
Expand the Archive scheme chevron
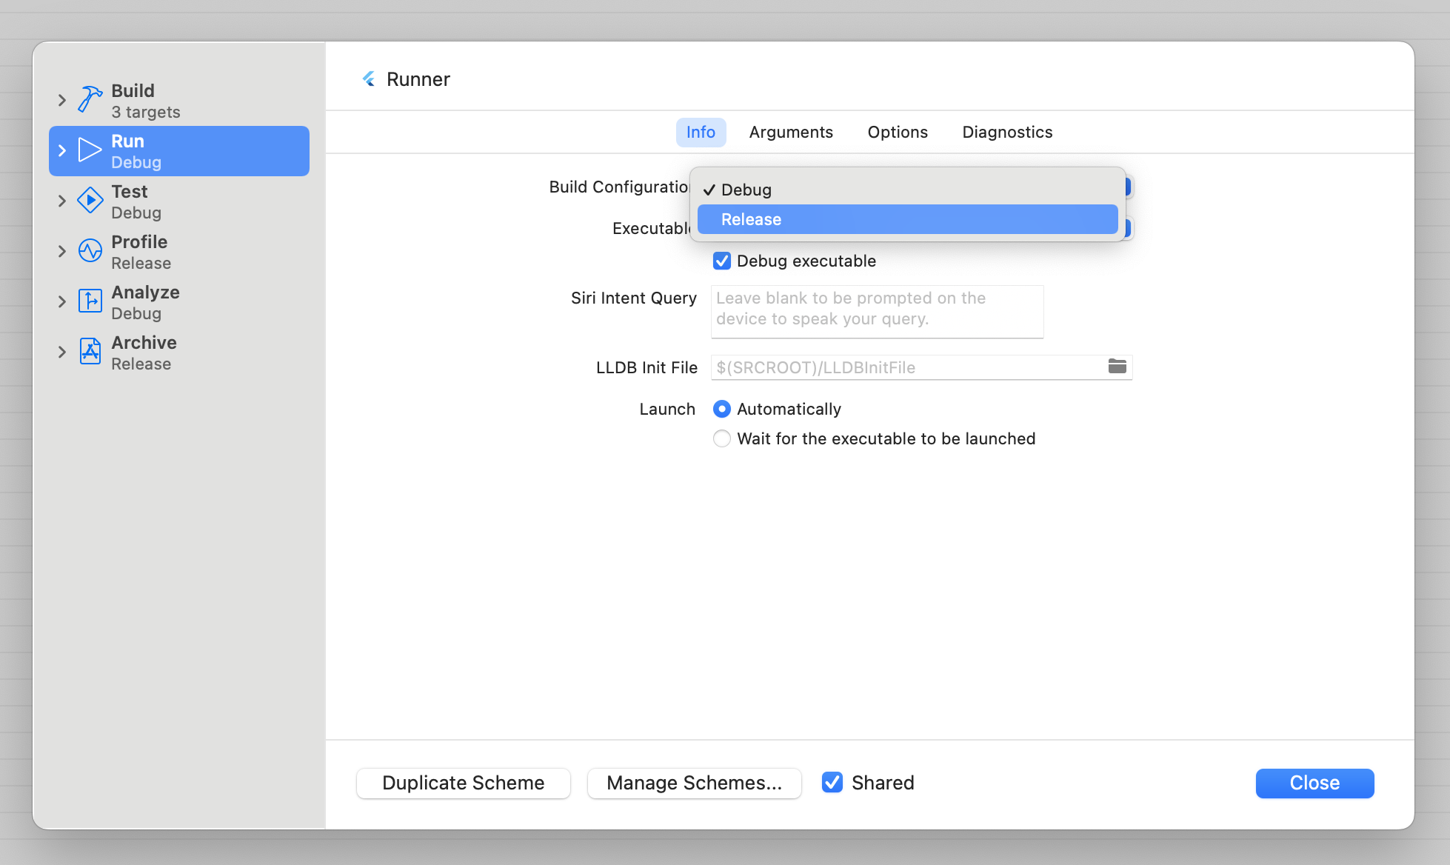(61, 351)
